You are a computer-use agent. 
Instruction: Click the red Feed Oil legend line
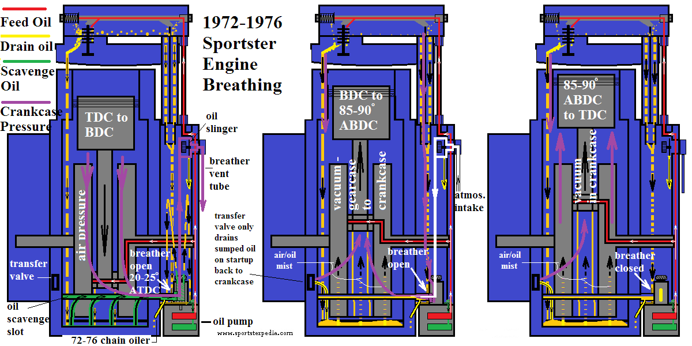24,9
